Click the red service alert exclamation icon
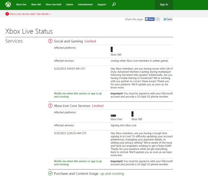Image resolution: width=208 pixels, height=177 pixels. click(x=7, y=14)
